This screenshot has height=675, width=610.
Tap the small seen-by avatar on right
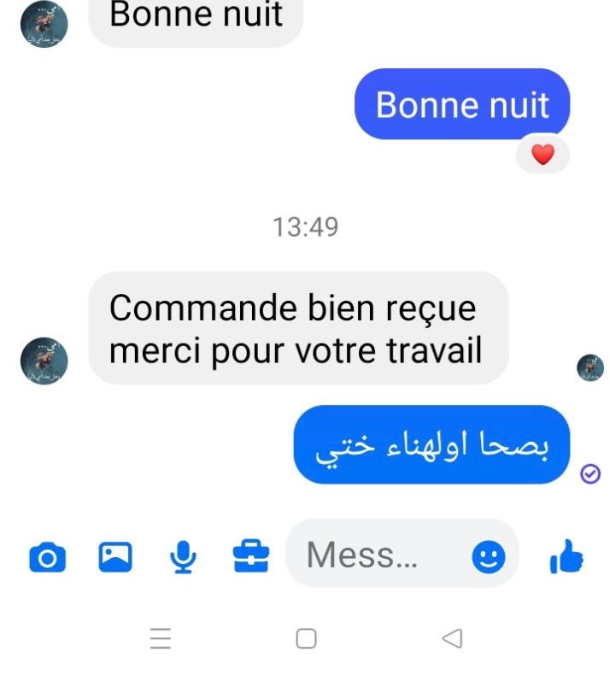click(589, 367)
